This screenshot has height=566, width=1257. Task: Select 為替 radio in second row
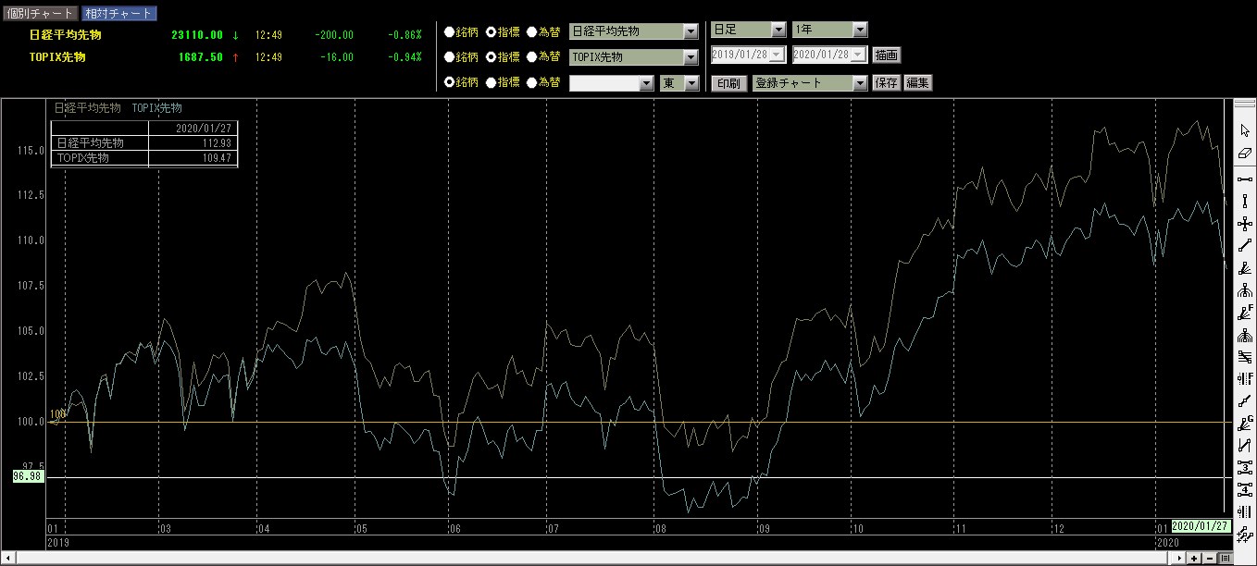coord(531,56)
